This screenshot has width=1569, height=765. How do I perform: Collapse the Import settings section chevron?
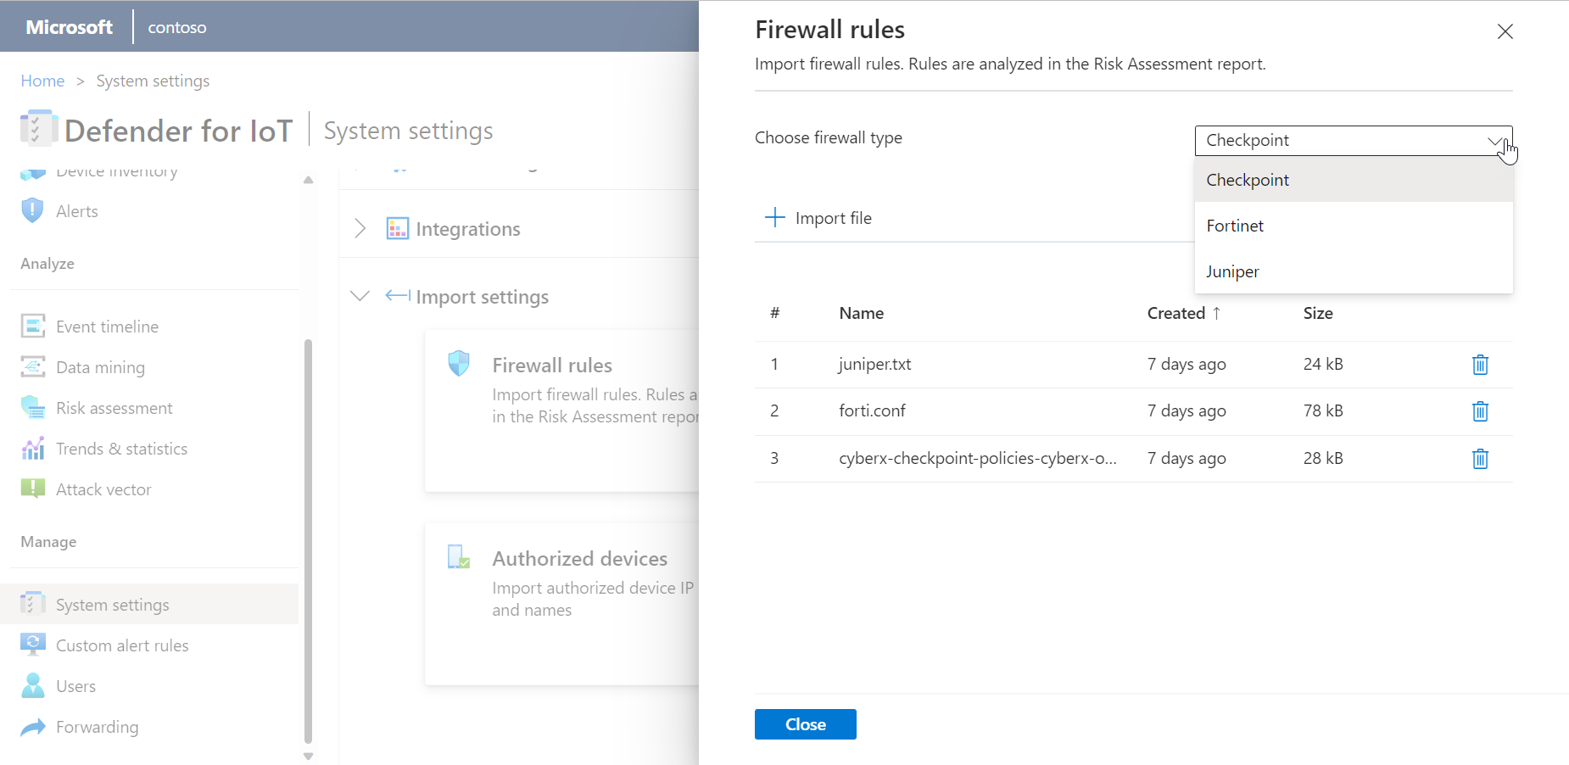[x=360, y=296]
